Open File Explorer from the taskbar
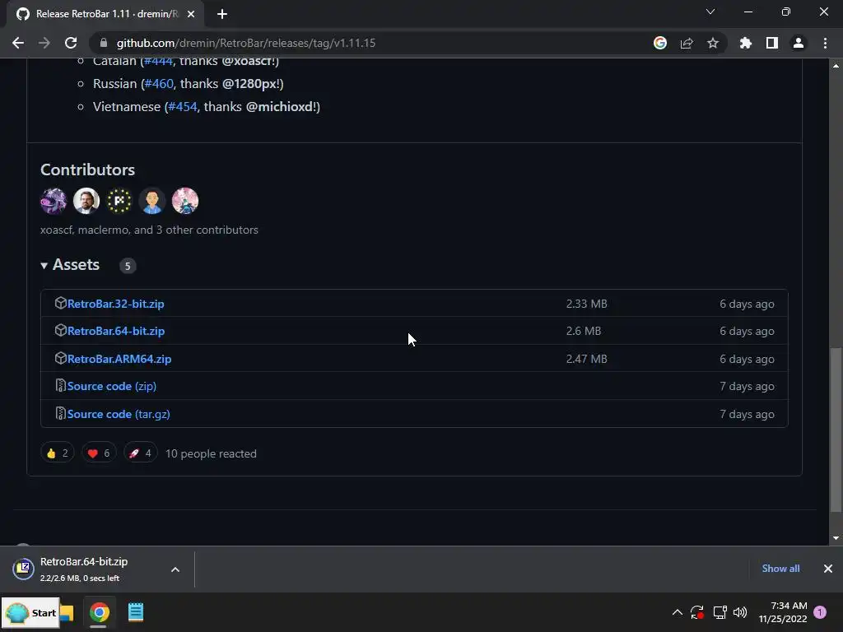 pos(68,612)
